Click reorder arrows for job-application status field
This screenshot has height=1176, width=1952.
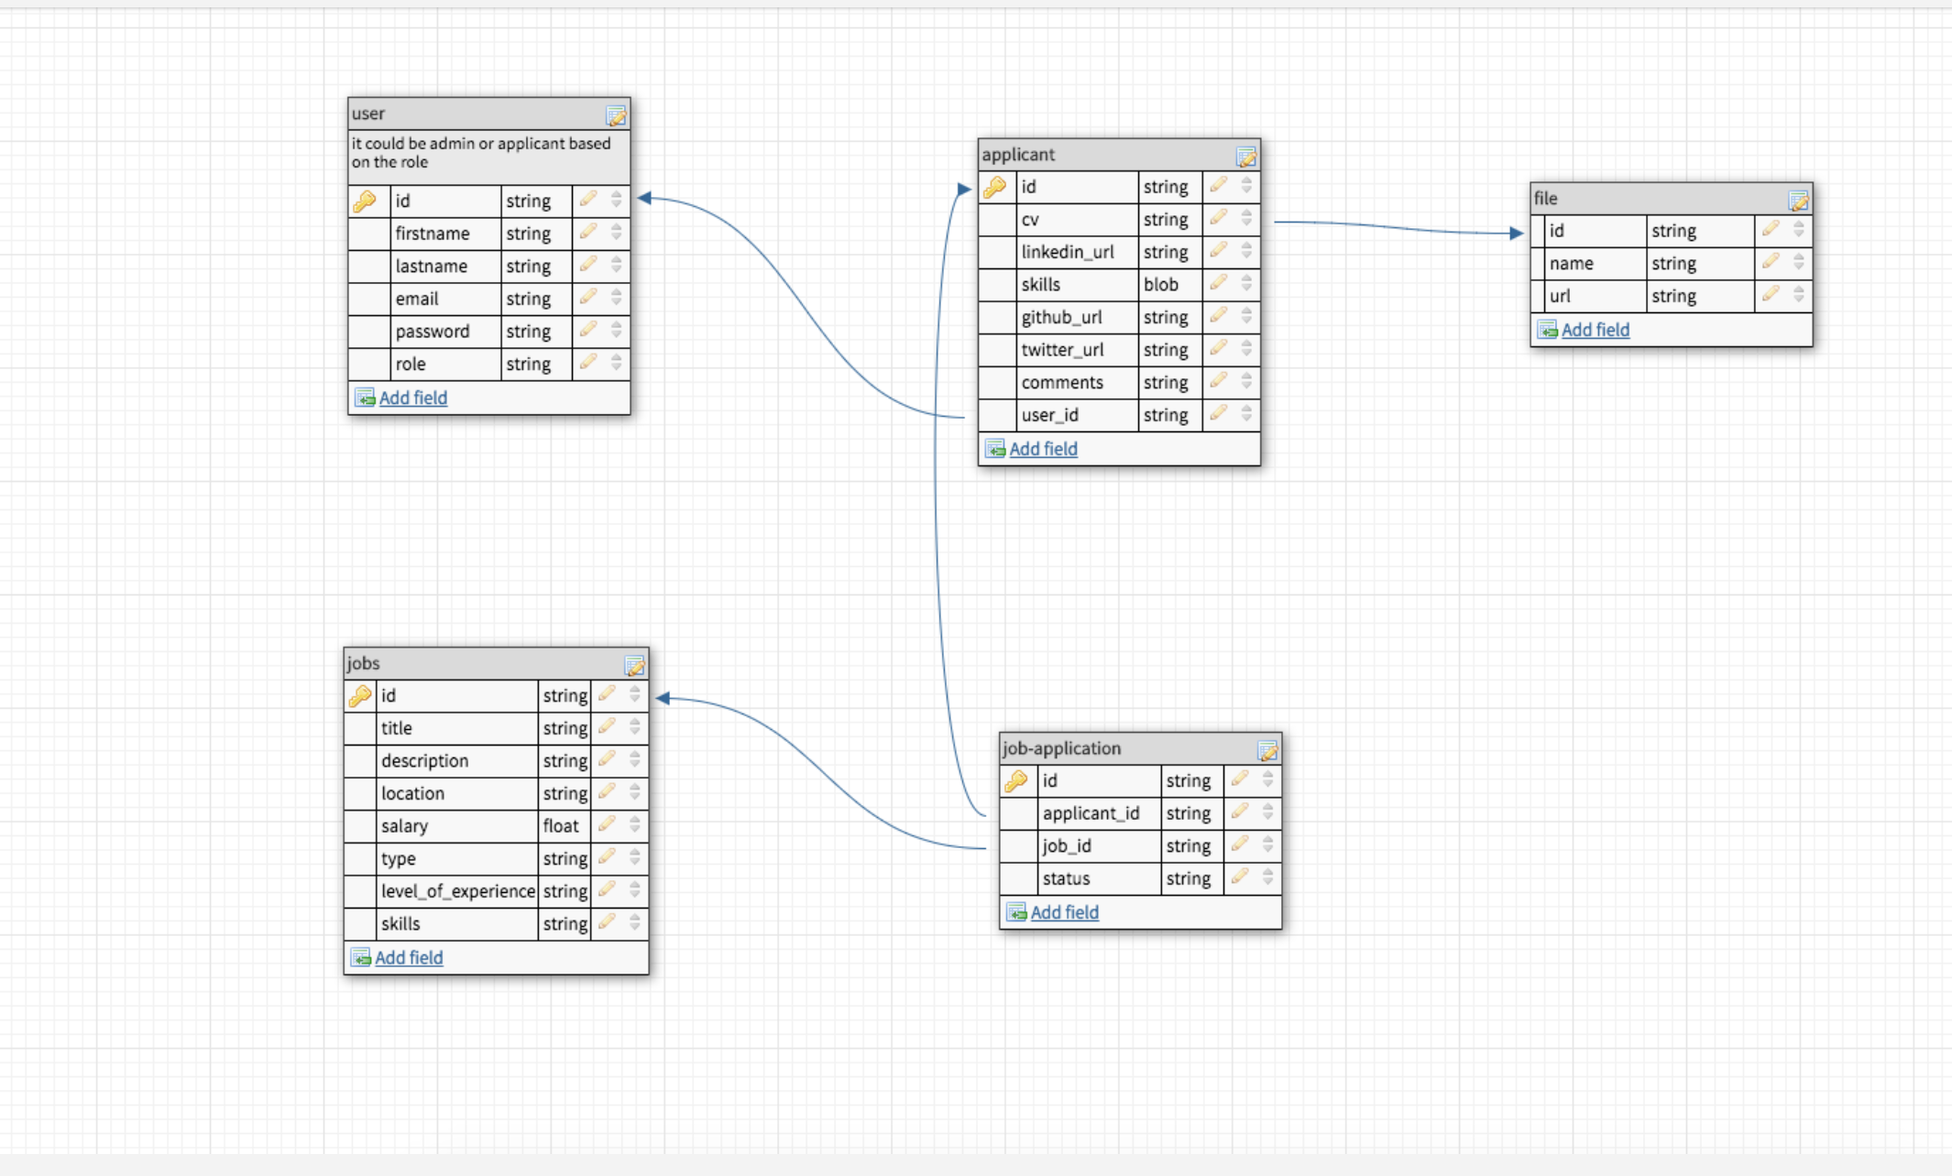click(1268, 877)
